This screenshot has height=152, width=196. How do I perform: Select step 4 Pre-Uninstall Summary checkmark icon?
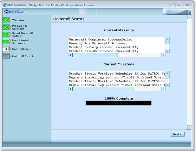[6, 42]
